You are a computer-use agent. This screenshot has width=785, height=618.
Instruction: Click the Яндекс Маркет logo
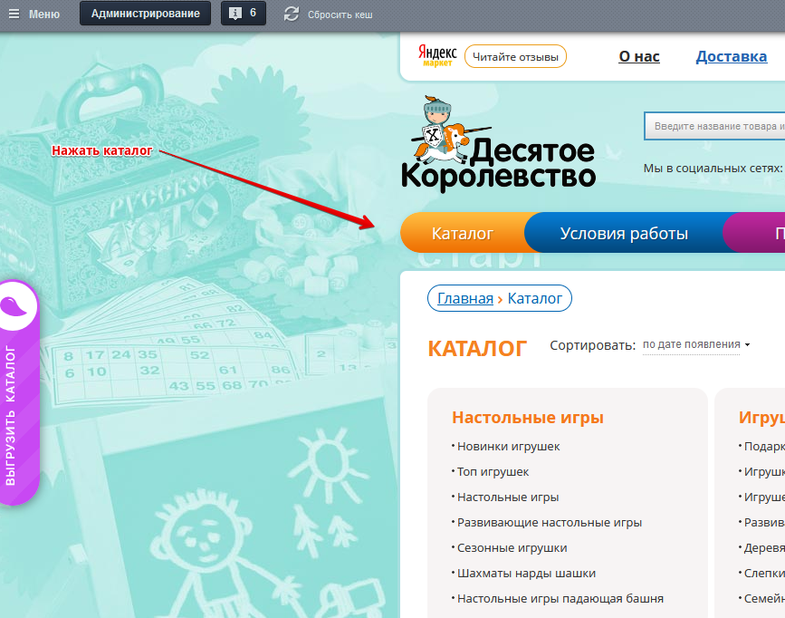(x=437, y=56)
